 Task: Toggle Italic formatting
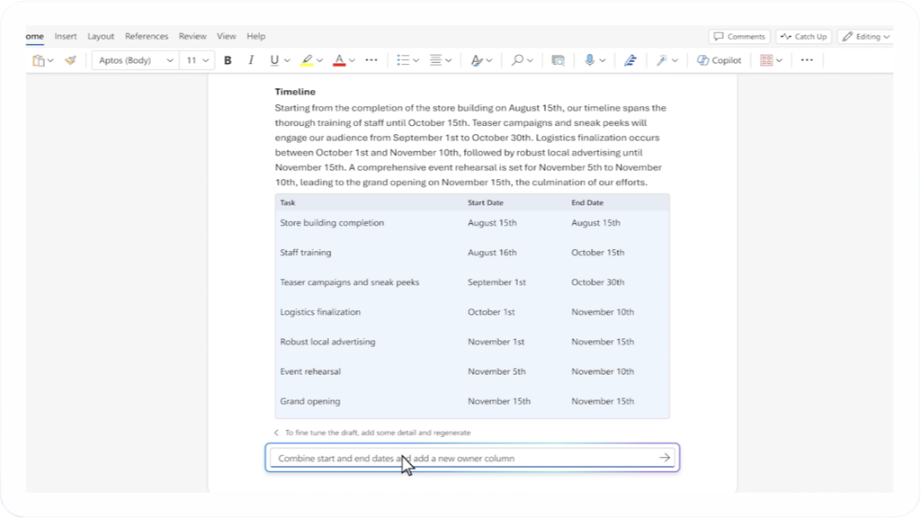coord(251,60)
